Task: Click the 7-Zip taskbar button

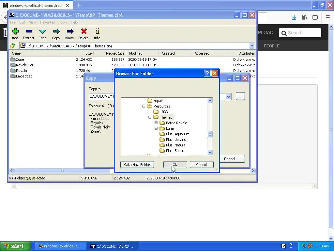Action: point(113,246)
